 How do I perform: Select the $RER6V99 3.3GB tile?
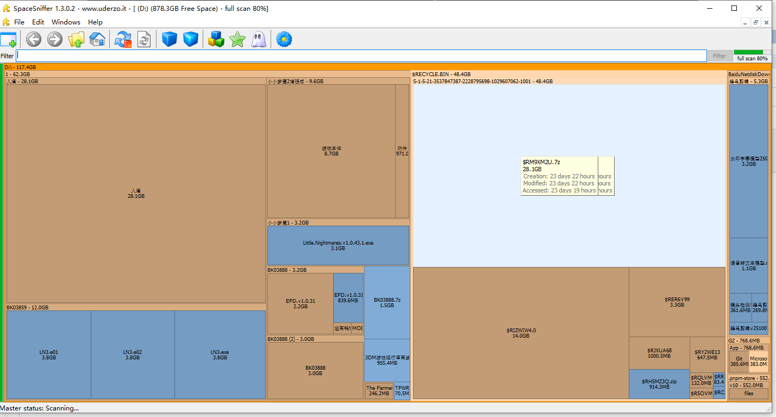[x=677, y=302]
